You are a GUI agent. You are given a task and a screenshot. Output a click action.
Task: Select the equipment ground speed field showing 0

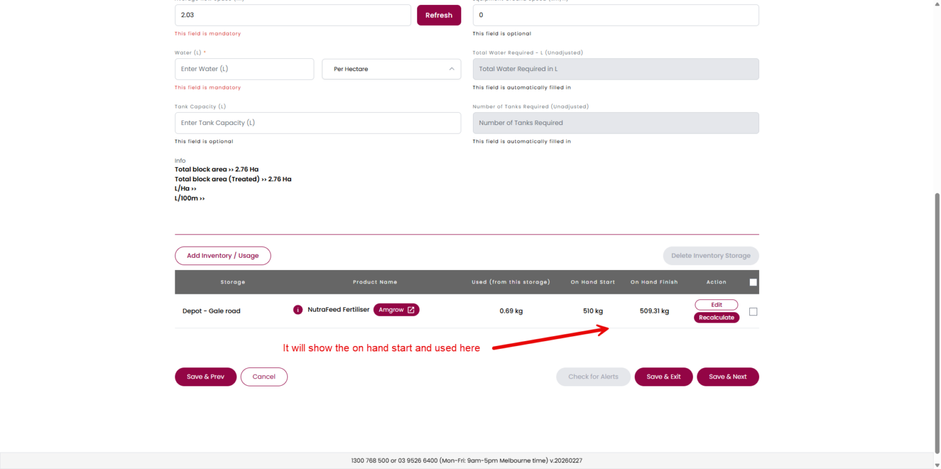pyautogui.click(x=615, y=15)
